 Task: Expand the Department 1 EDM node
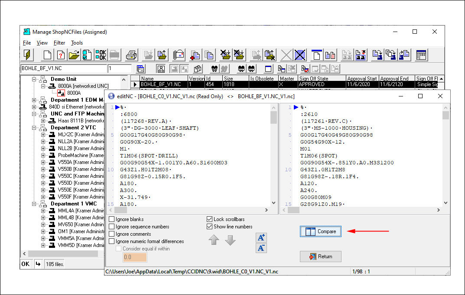[x=34, y=100]
